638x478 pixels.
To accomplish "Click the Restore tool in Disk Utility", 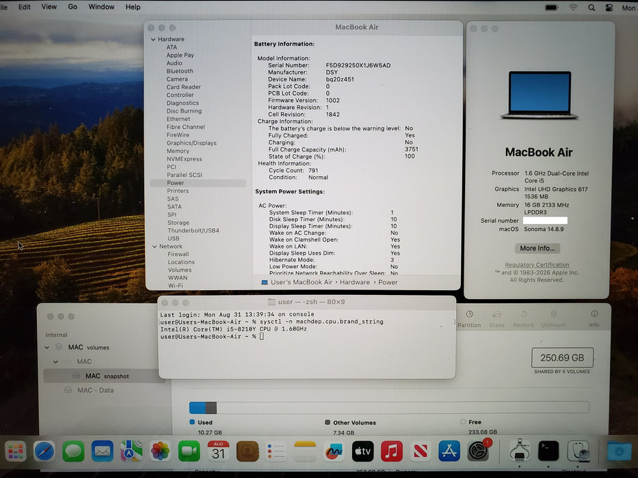I will pos(523,319).
